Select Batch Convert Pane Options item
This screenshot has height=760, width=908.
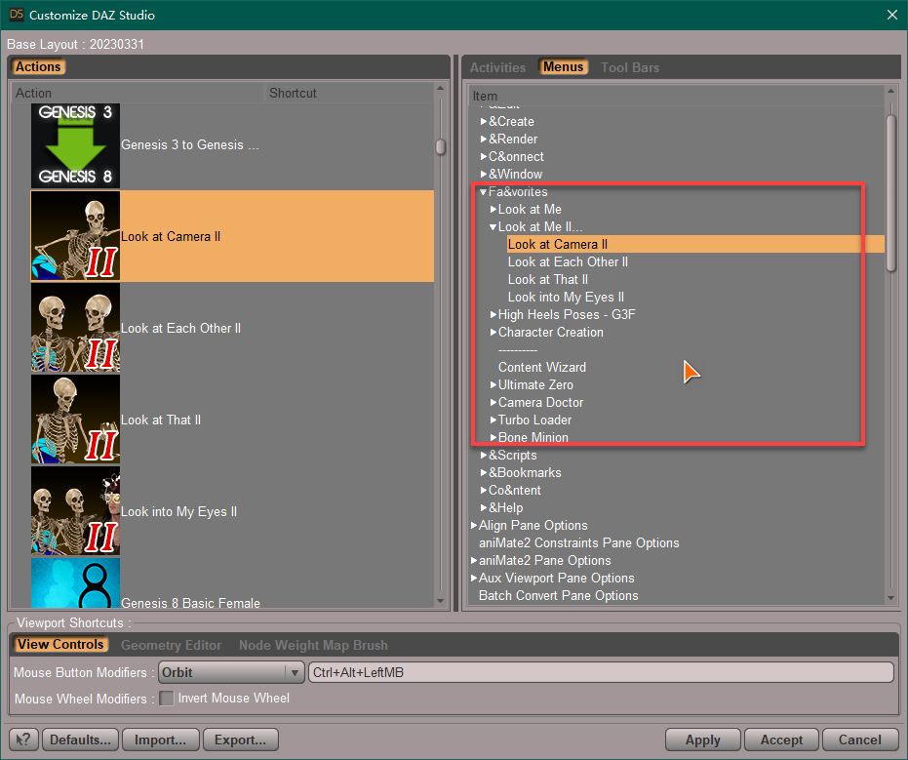click(x=558, y=595)
